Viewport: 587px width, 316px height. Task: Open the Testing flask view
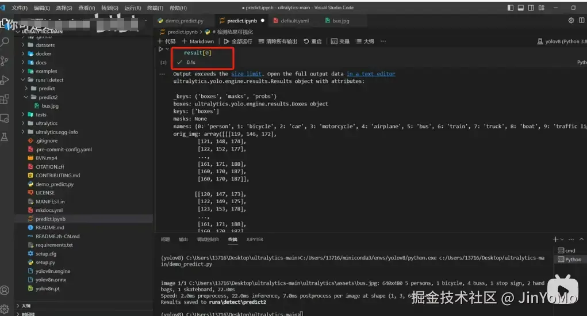click(x=5, y=137)
